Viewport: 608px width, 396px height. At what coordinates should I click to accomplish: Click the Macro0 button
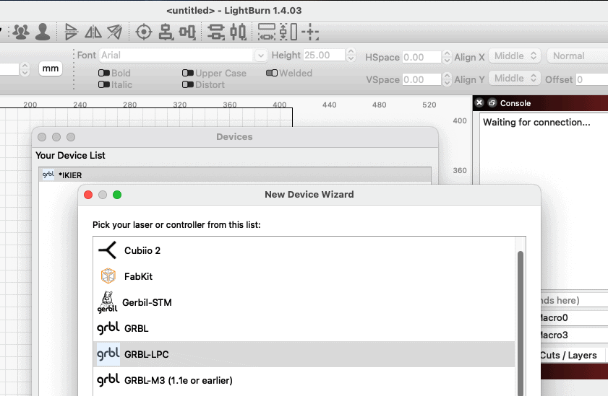tap(575, 318)
